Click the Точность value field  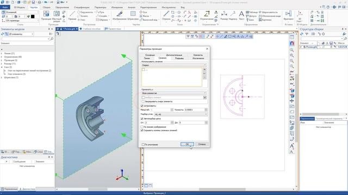pyautogui.click(x=195, y=109)
